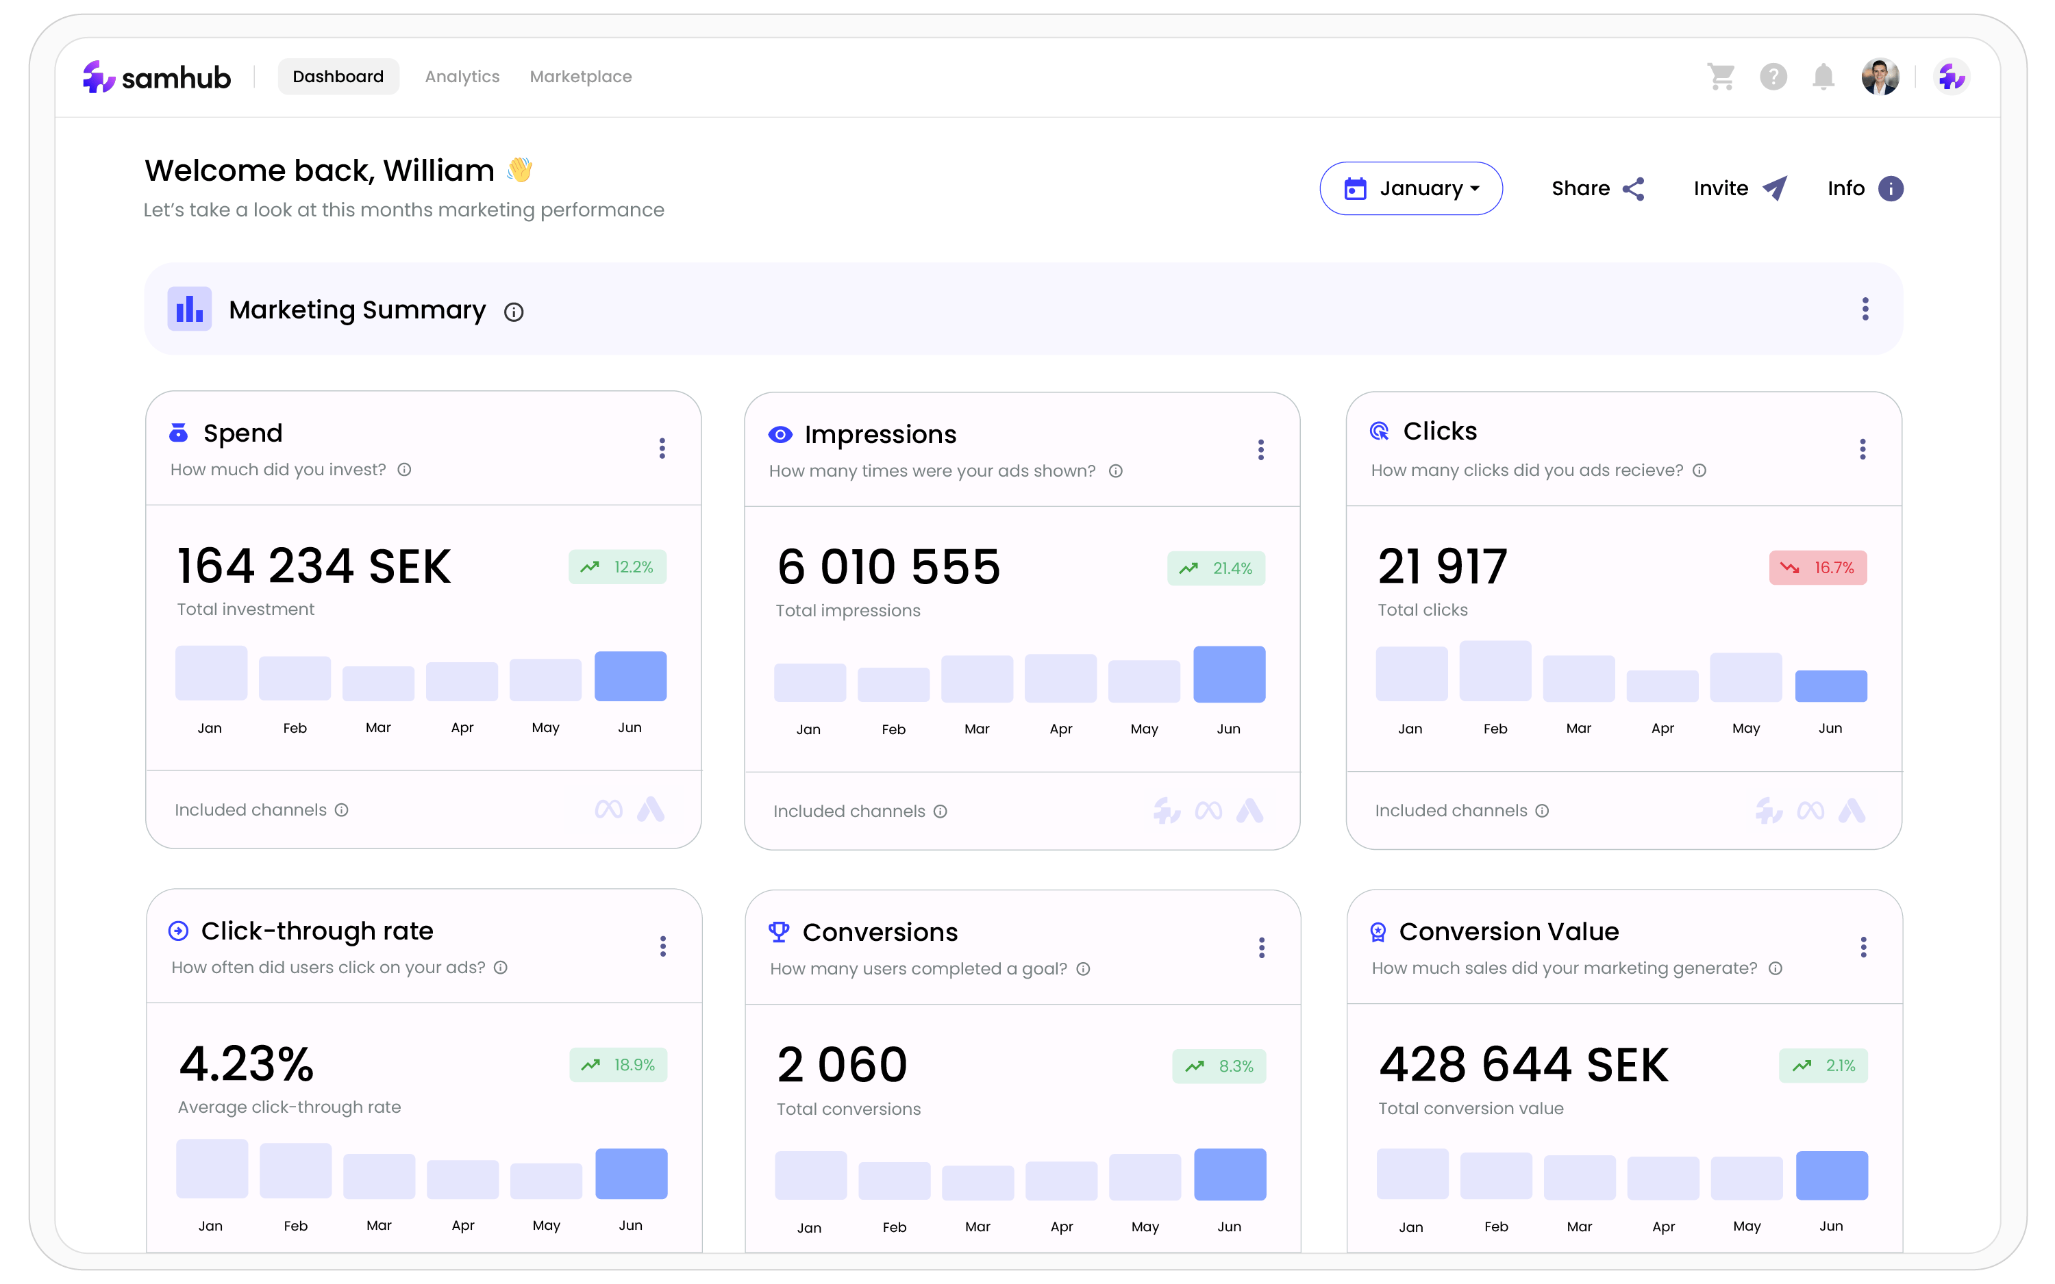Click the info icon next to Marketing Summary

pyautogui.click(x=514, y=312)
